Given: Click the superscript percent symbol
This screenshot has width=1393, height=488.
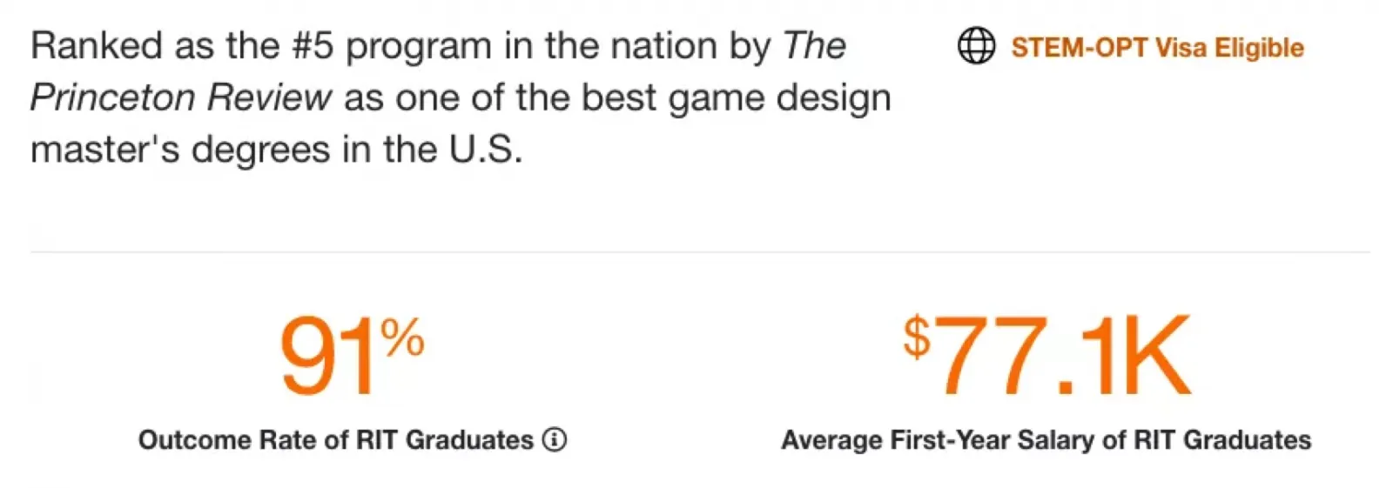Looking at the screenshot, I should point(402,337).
